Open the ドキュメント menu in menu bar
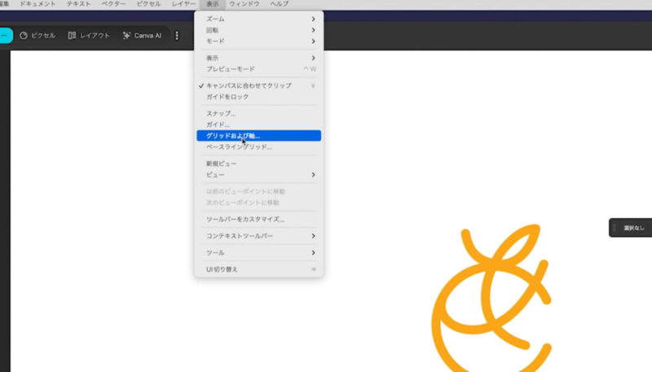Viewport: 652px width, 372px height. (x=37, y=4)
